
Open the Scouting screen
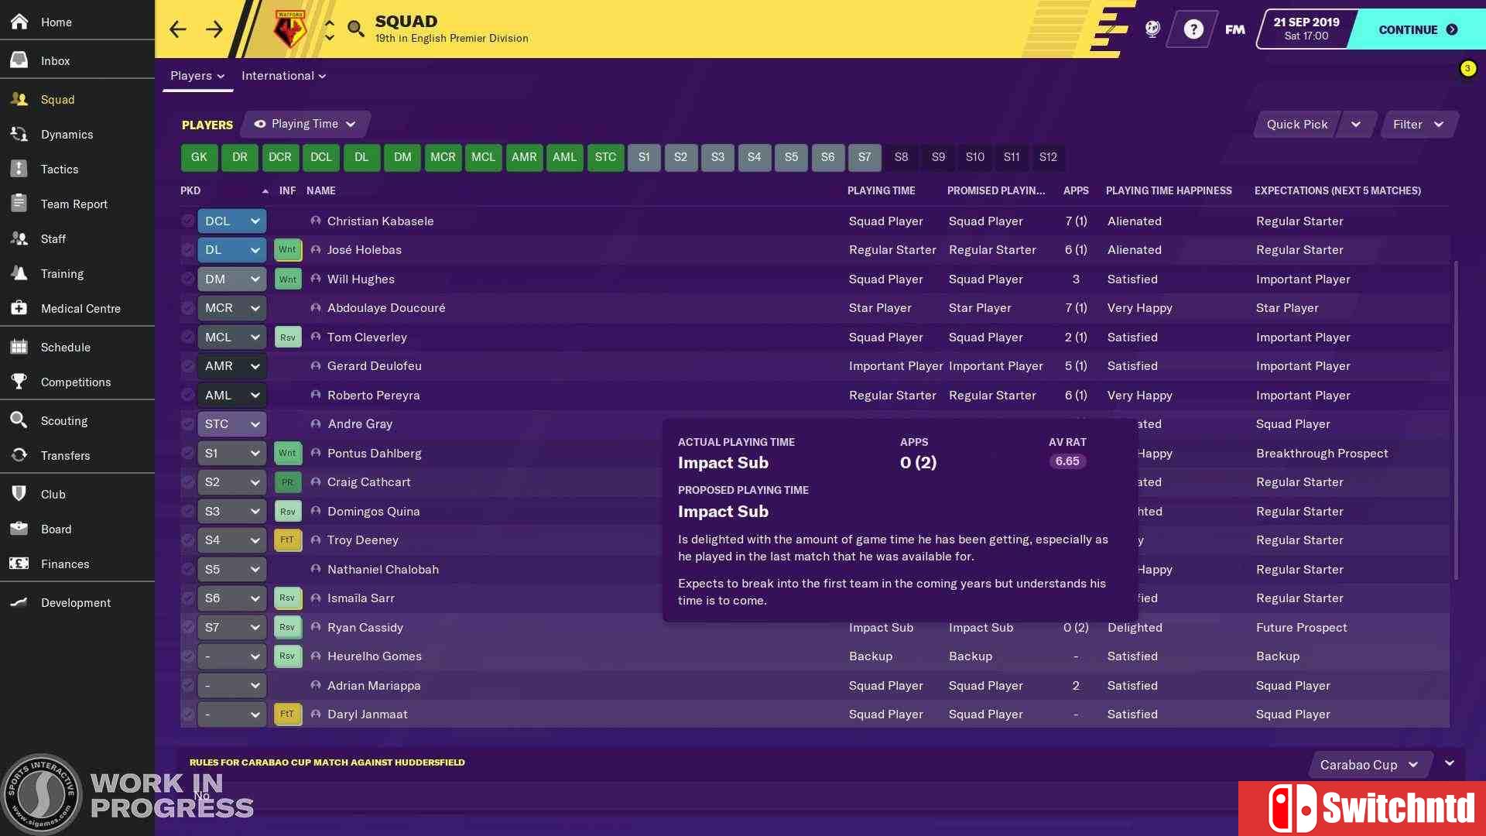point(65,420)
